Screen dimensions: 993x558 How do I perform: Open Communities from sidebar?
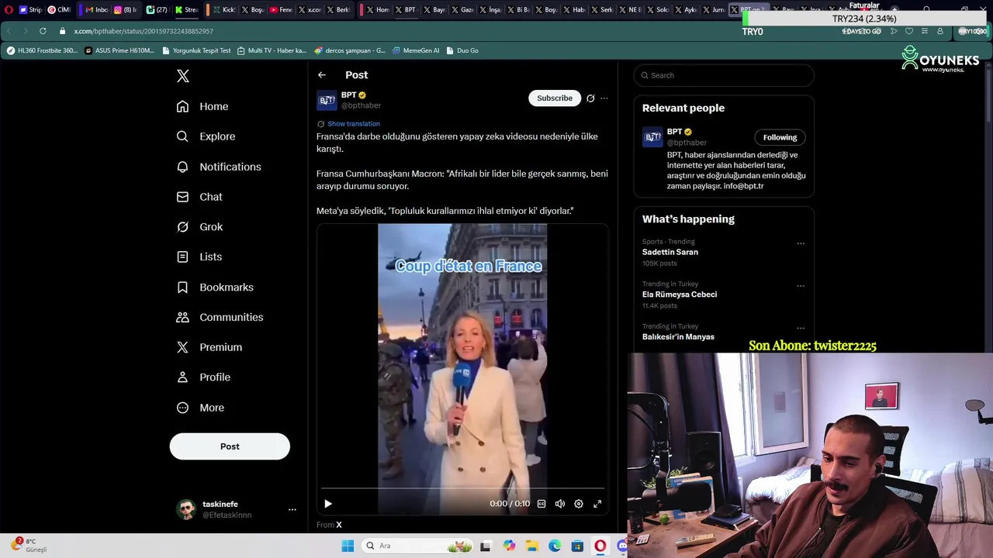(220, 317)
